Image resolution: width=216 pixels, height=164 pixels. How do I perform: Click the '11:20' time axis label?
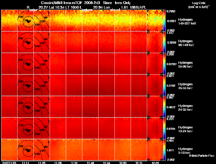point(42,163)
